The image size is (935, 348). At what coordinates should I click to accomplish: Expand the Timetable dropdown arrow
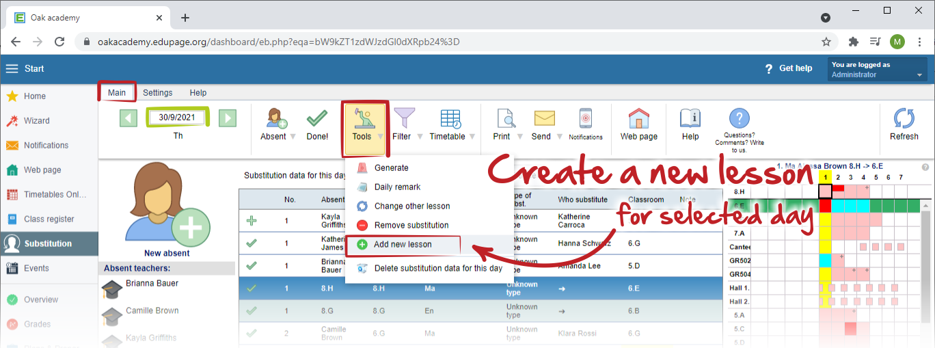472,137
